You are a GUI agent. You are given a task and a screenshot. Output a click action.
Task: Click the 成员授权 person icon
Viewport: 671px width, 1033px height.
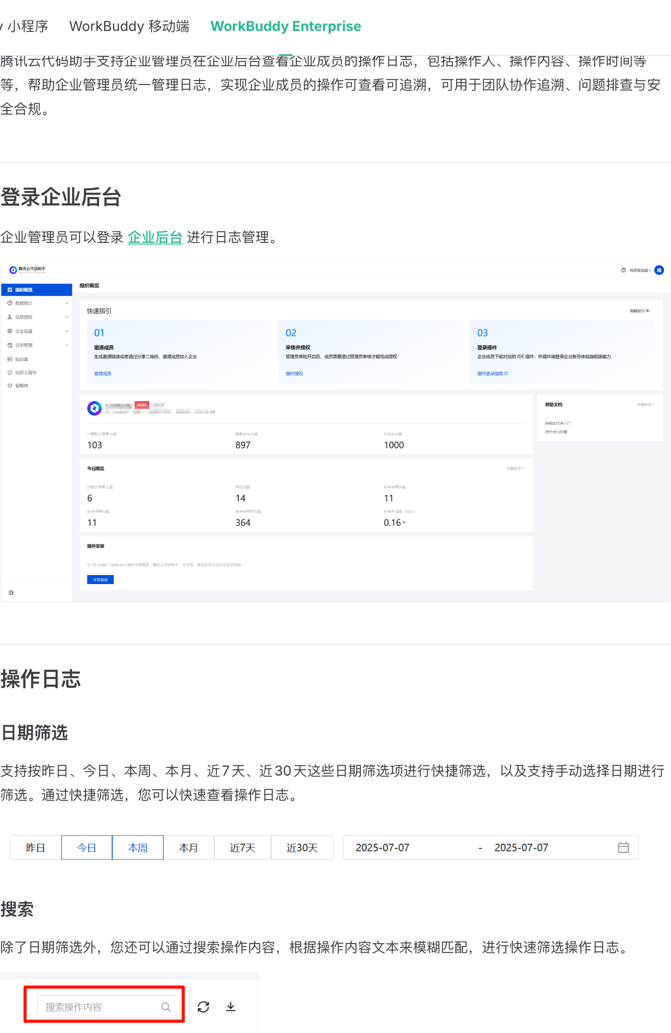pyautogui.click(x=9, y=317)
